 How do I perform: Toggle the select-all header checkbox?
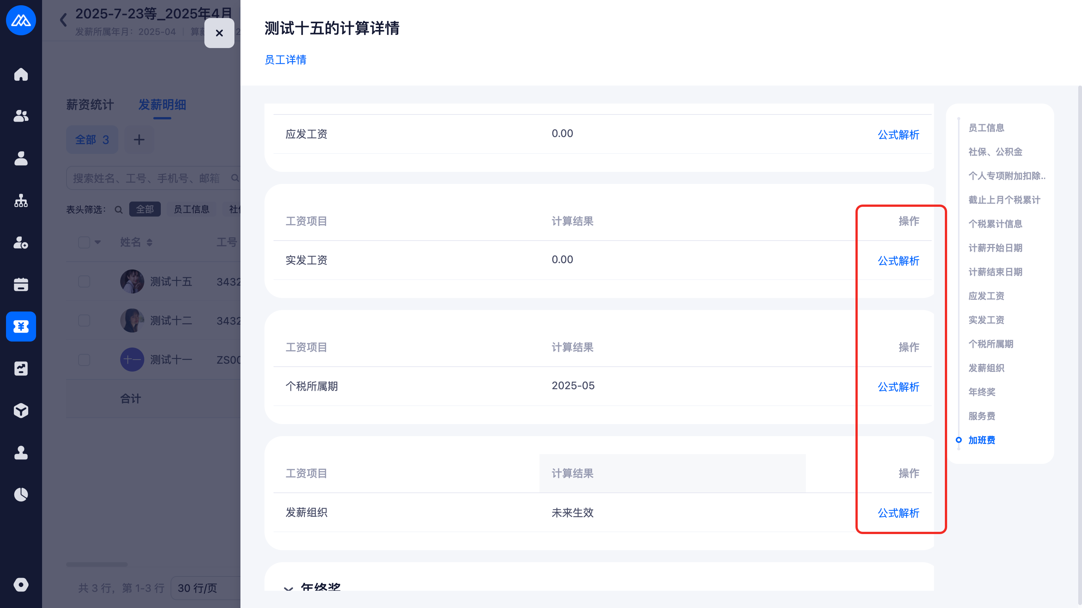(x=84, y=242)
